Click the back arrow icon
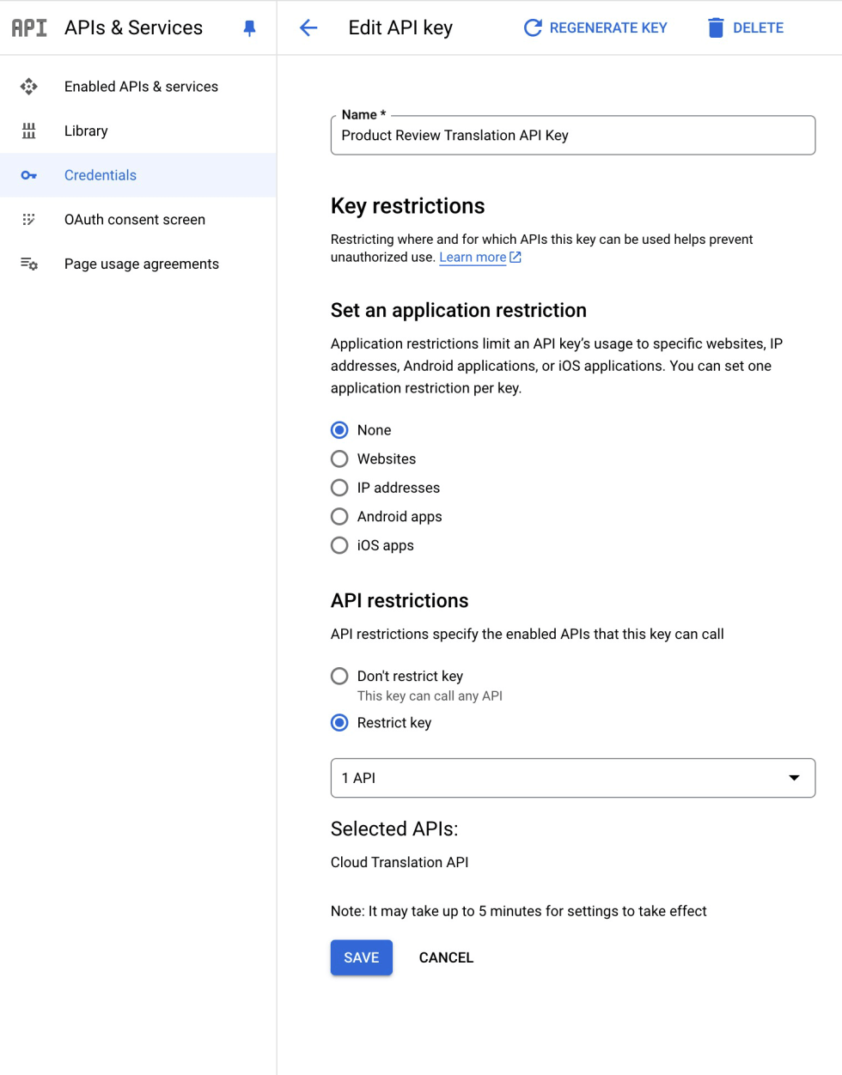The width and height of the screenshot is (842, 1075). tap(308, 28)
